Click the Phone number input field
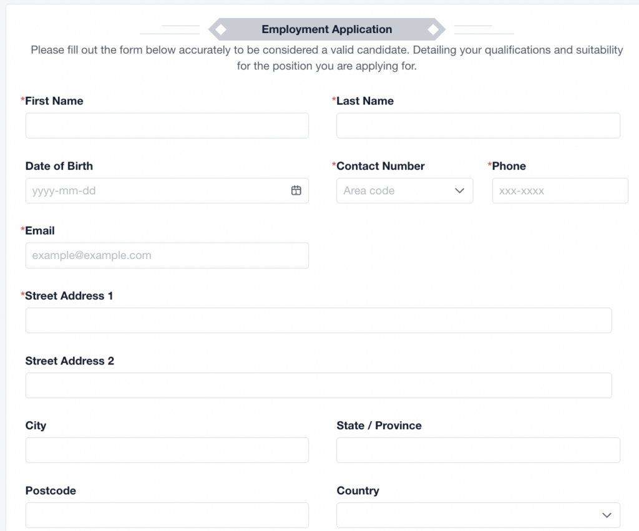 [x=560, y=191]
